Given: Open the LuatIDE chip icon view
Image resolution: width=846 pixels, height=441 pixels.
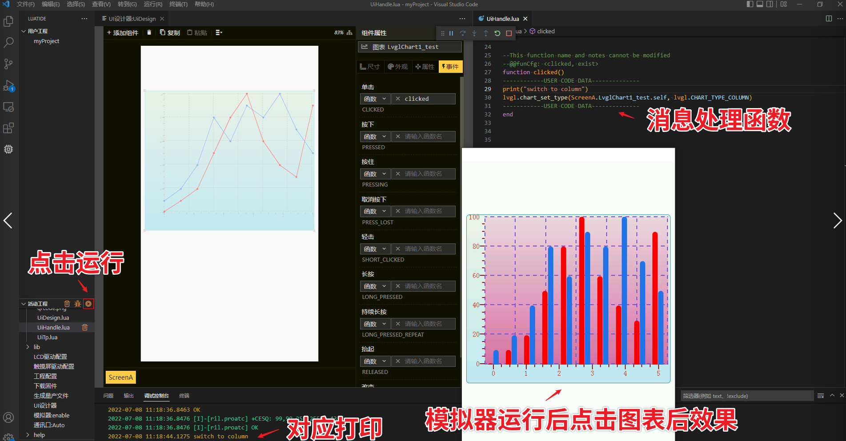Looking at the screenshot, I should [x=8, y=149].
